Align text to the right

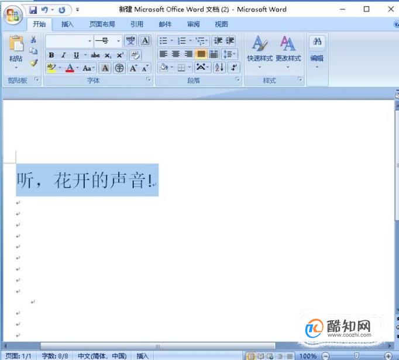coord(188,54)
